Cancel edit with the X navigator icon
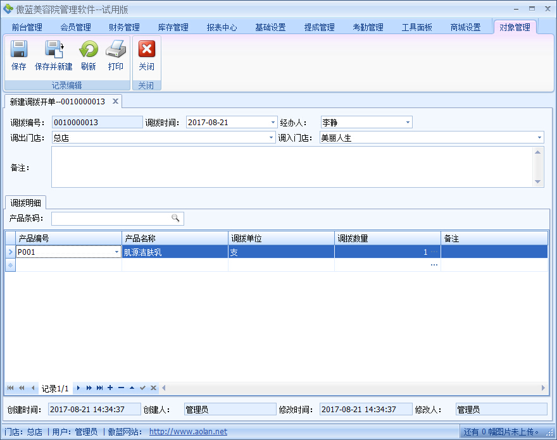 [x=153, y=388]
